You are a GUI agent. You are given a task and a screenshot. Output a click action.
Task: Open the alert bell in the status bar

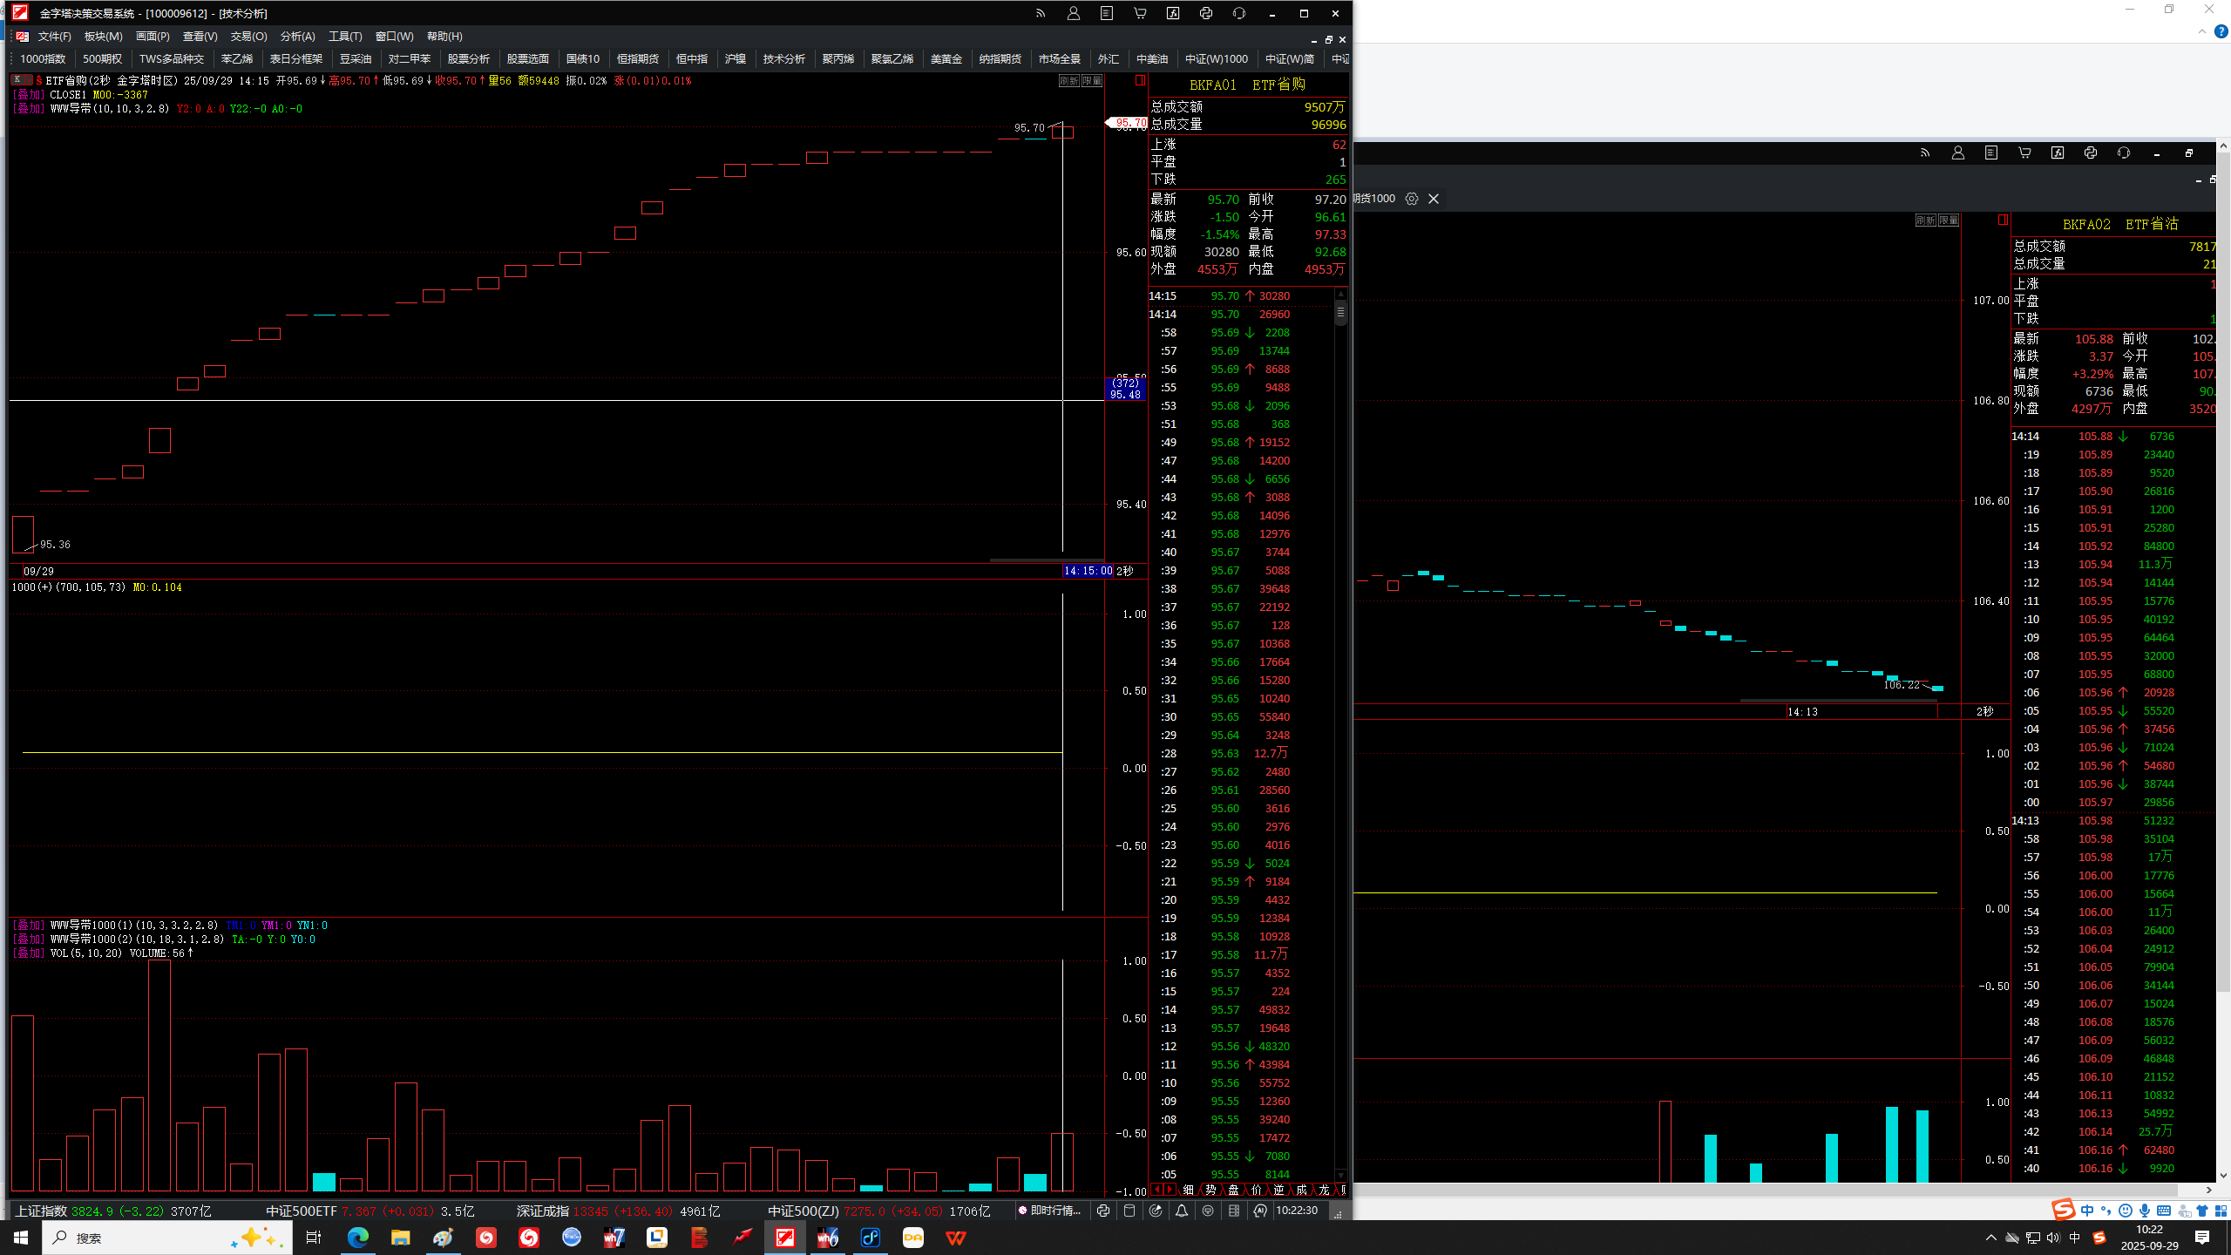1182,1211
